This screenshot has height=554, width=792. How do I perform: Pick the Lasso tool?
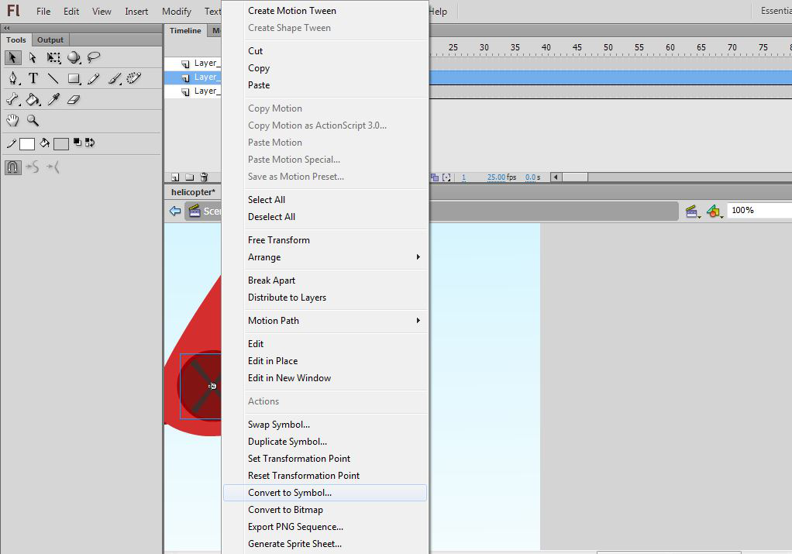pos(94,57)
